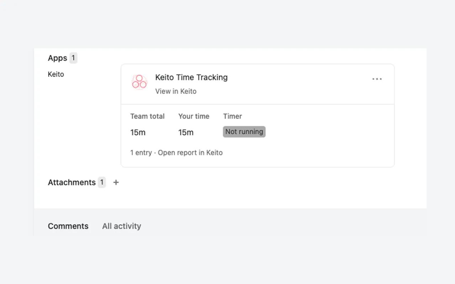Click the 15m value under Your time

186,132
